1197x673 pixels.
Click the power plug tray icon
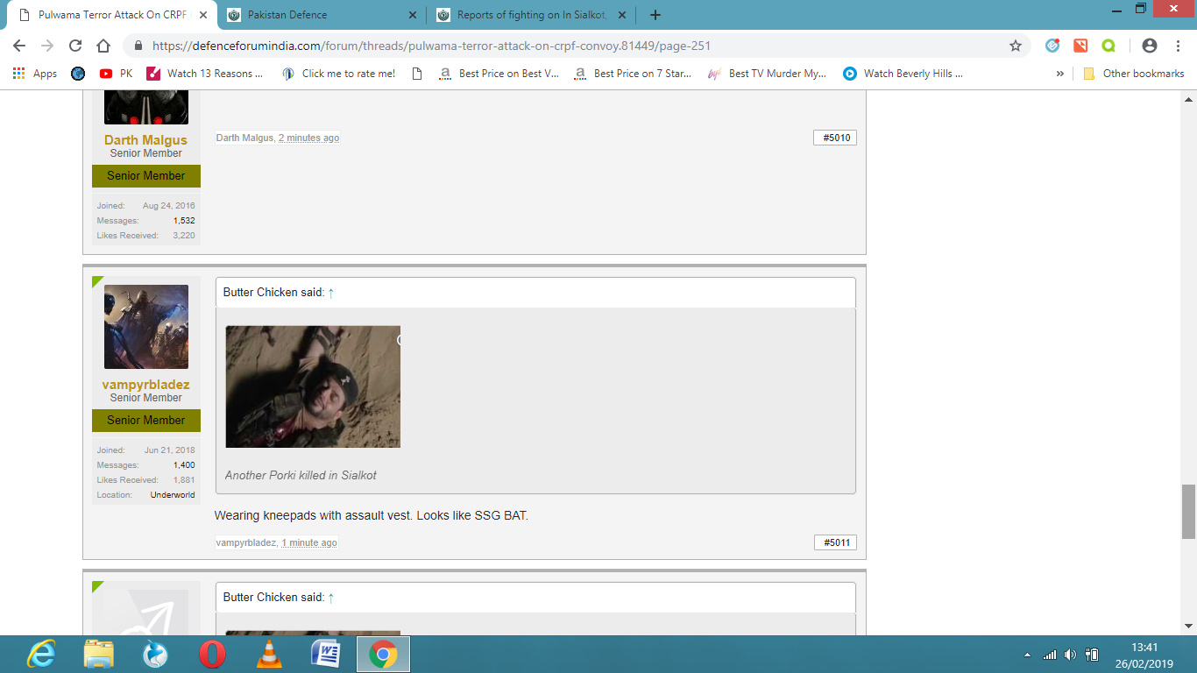[x=1092, y=655]
